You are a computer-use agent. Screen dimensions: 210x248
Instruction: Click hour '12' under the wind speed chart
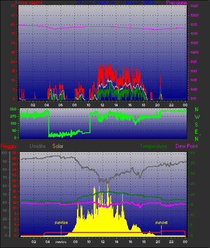[x=102, y=105]
